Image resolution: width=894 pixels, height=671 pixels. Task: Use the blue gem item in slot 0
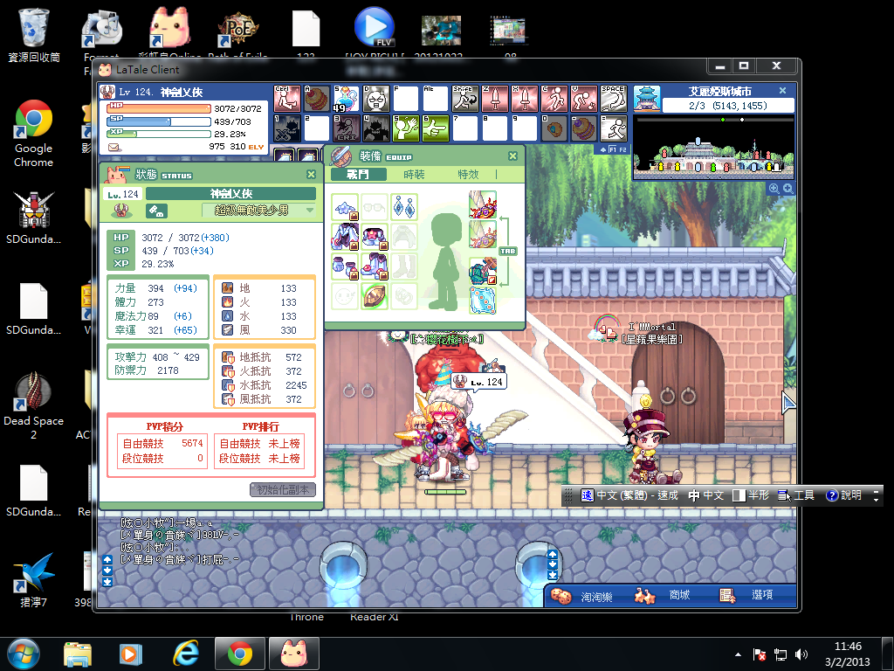click(554, 128)
